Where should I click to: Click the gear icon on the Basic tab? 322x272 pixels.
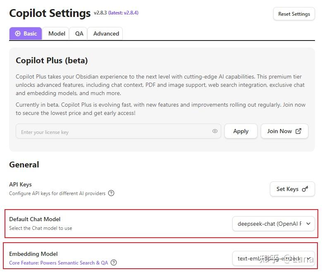pyautogui.click(x=18, y=33)
